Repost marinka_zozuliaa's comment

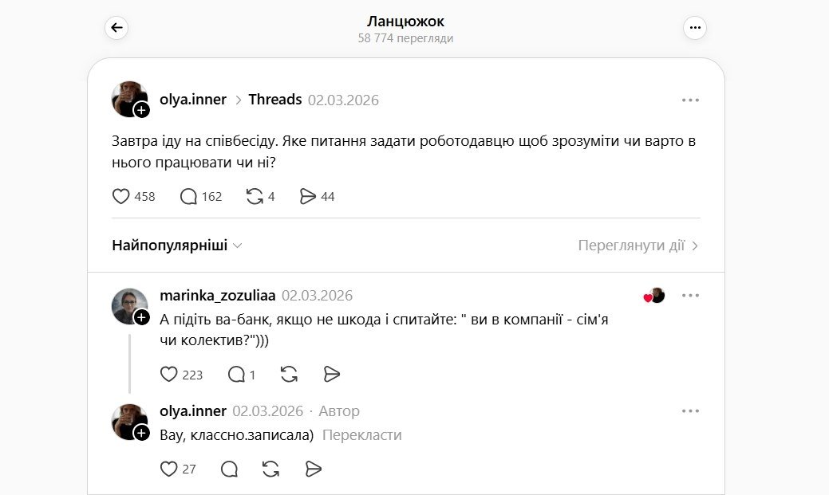(290, 374)
